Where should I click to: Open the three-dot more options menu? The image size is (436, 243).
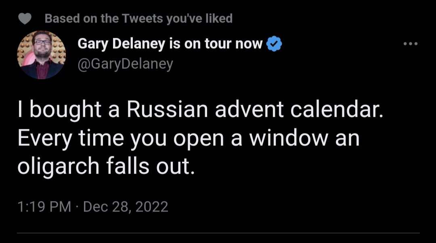411,44
